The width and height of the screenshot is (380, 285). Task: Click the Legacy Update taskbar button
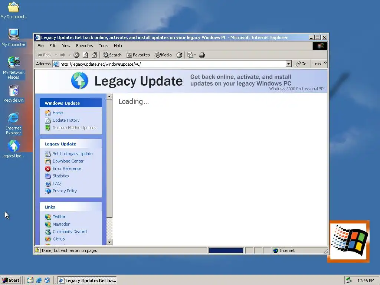88,281
